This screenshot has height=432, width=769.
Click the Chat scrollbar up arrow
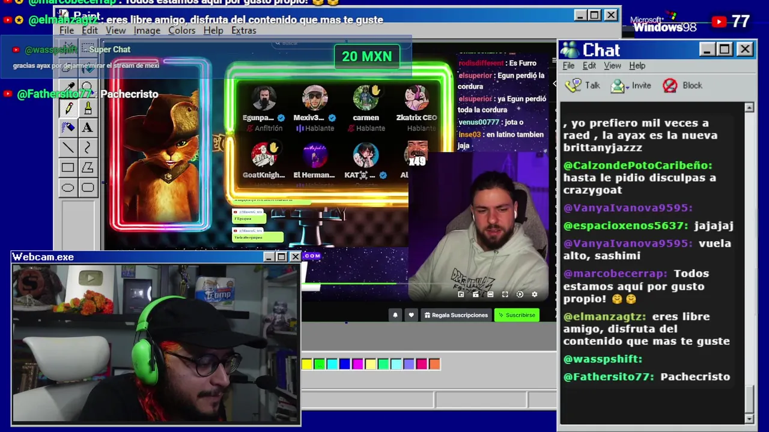click(749, 107)
